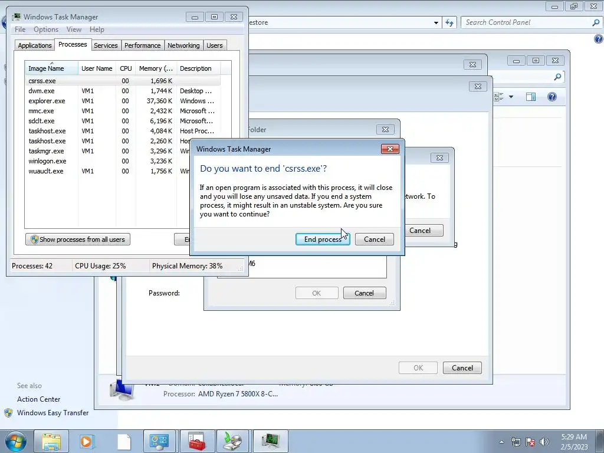Viewport: 604px width, 453px height.
Task: Launch Windows Media Player from taskbar
Action: point(87,441)
